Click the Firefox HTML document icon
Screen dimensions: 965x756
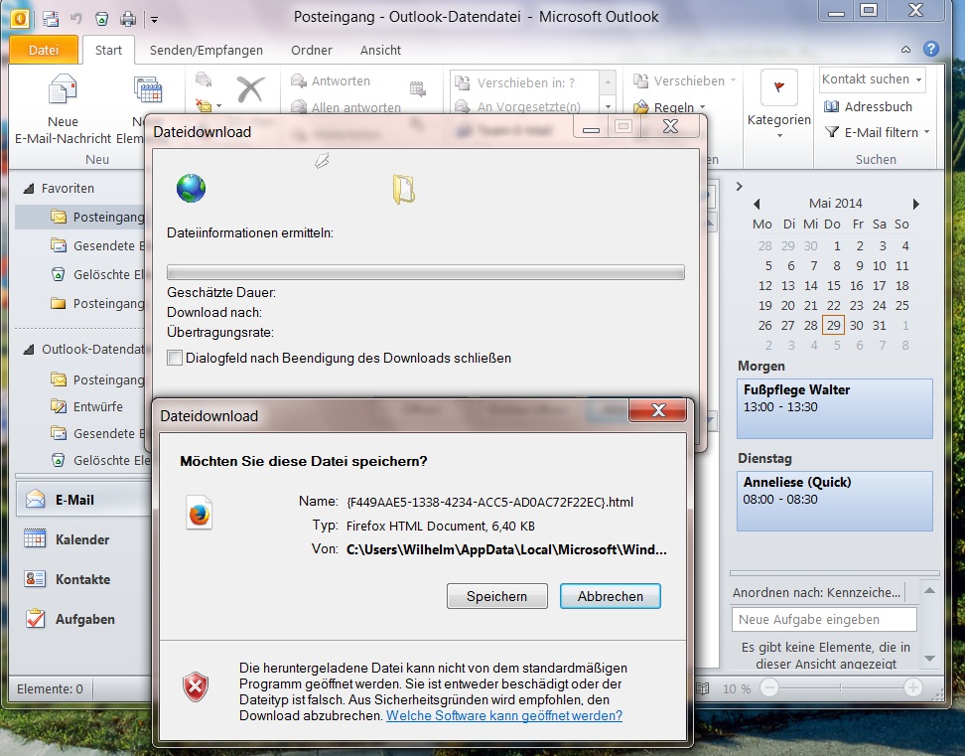(x=199, y=513)
